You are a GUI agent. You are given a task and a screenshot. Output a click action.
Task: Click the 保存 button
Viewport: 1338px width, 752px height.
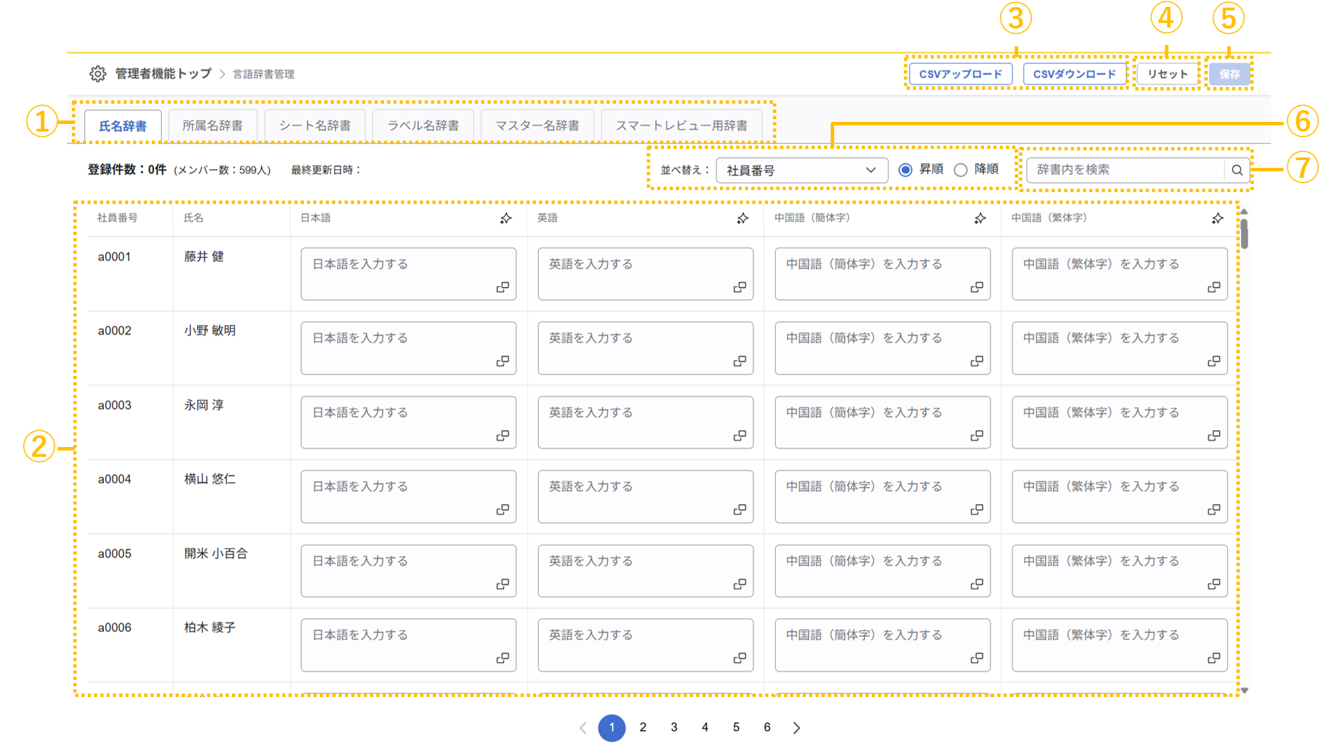(1229, 73)
